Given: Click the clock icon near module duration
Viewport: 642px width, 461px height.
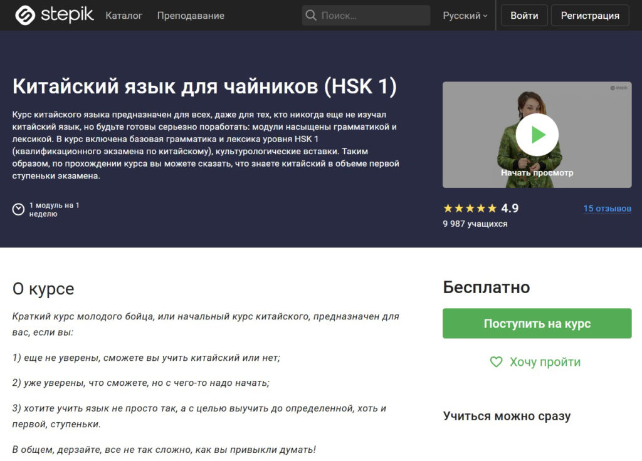Looking at the screenshot, I should point(19,209).
